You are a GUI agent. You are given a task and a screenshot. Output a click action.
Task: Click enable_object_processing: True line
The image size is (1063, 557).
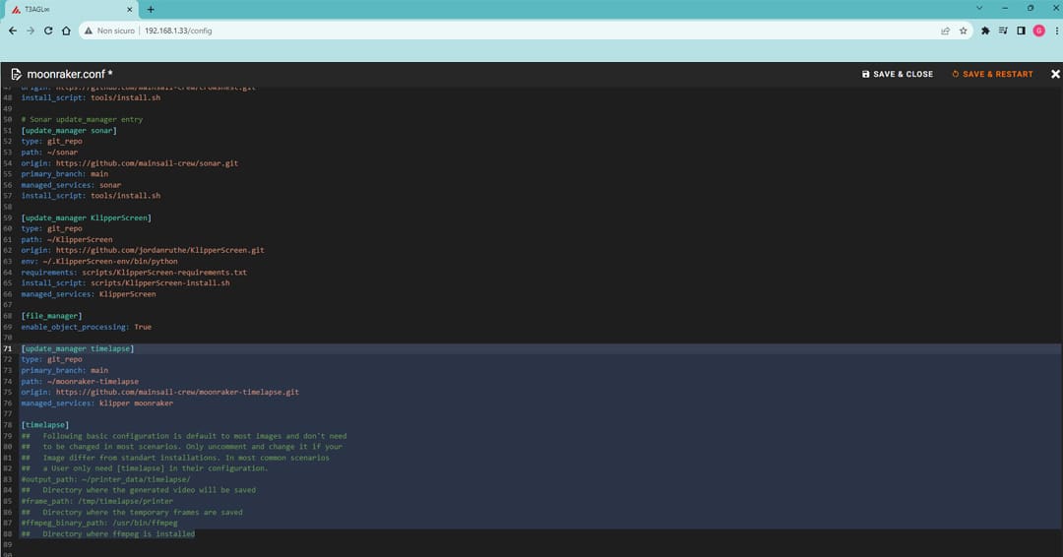(86, 327)
